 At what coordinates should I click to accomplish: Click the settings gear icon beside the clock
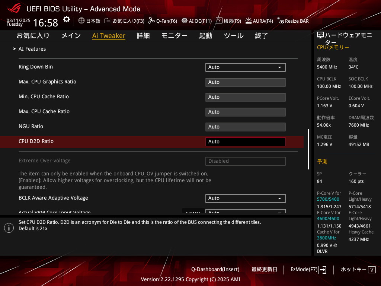66,19
